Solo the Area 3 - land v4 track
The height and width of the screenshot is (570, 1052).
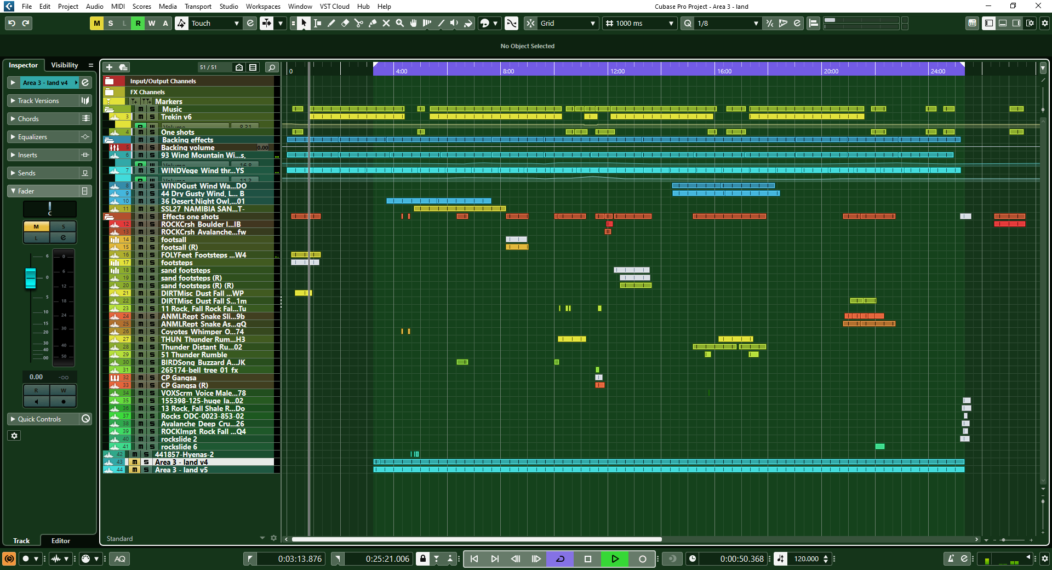click(x=146, y=463)
